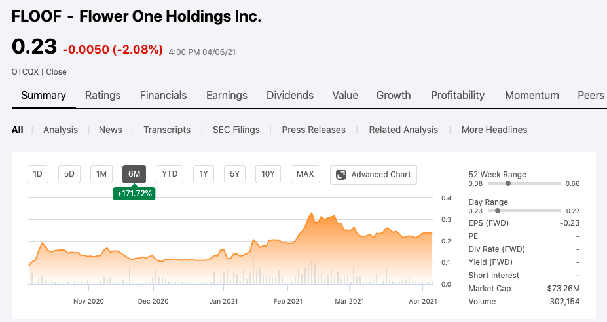Open the Momentum tab
Viewport: 607px width, 322px height.
[x=532, y=95]
